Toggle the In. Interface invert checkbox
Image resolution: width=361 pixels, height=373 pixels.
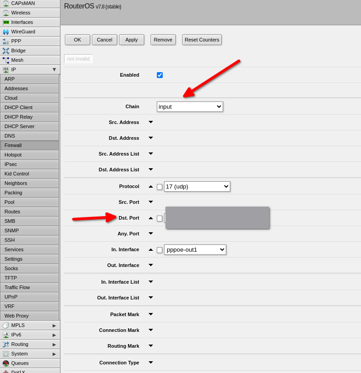coord(160,250)
